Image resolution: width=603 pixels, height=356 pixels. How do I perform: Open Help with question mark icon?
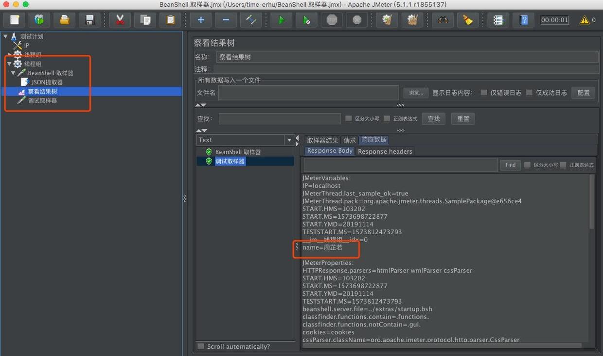523,20
